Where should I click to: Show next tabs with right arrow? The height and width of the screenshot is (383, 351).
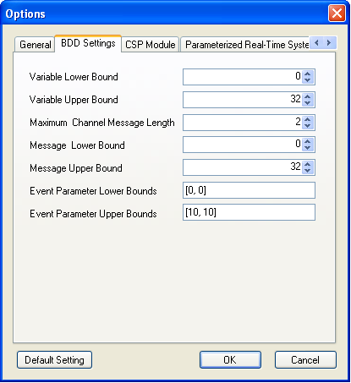pos(329,43)
